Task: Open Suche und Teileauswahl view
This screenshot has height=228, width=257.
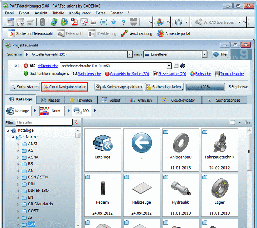Action: click(x=30, y=33)
